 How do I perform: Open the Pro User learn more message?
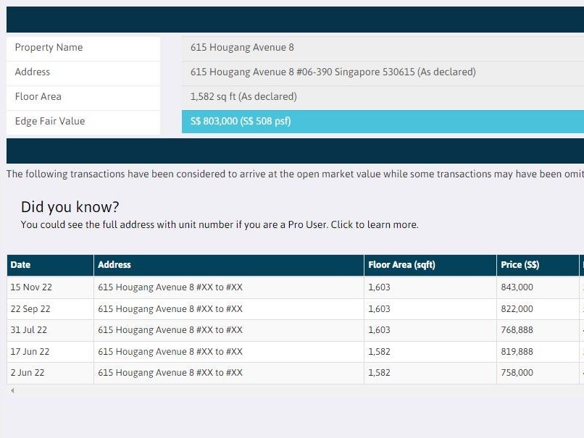coord(220,225)
